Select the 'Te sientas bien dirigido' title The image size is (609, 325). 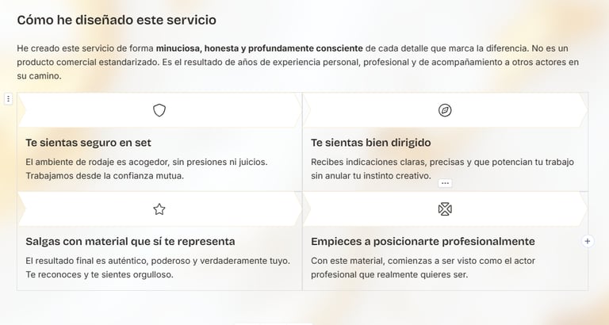click(x=370, y=143)
